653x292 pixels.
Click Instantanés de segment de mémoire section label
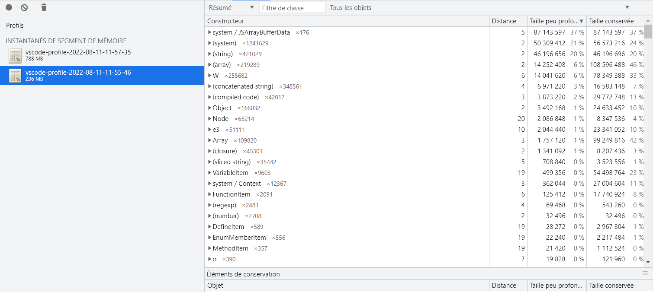point(66,41)
